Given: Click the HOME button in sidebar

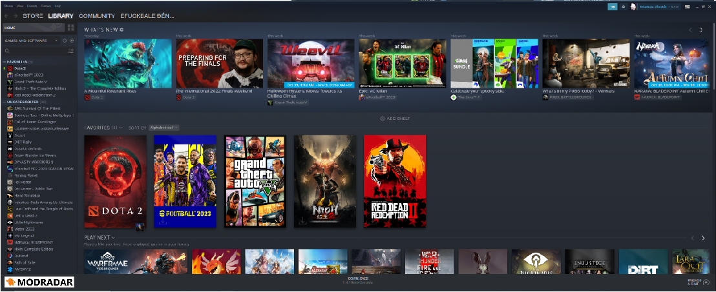Looking at the screenshot, I should click(x=34, y=28).
